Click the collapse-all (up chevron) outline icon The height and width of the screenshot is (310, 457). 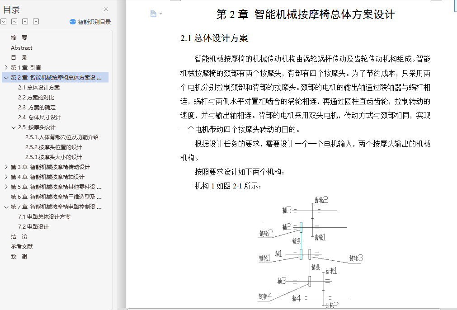click(x=14, y=22)
